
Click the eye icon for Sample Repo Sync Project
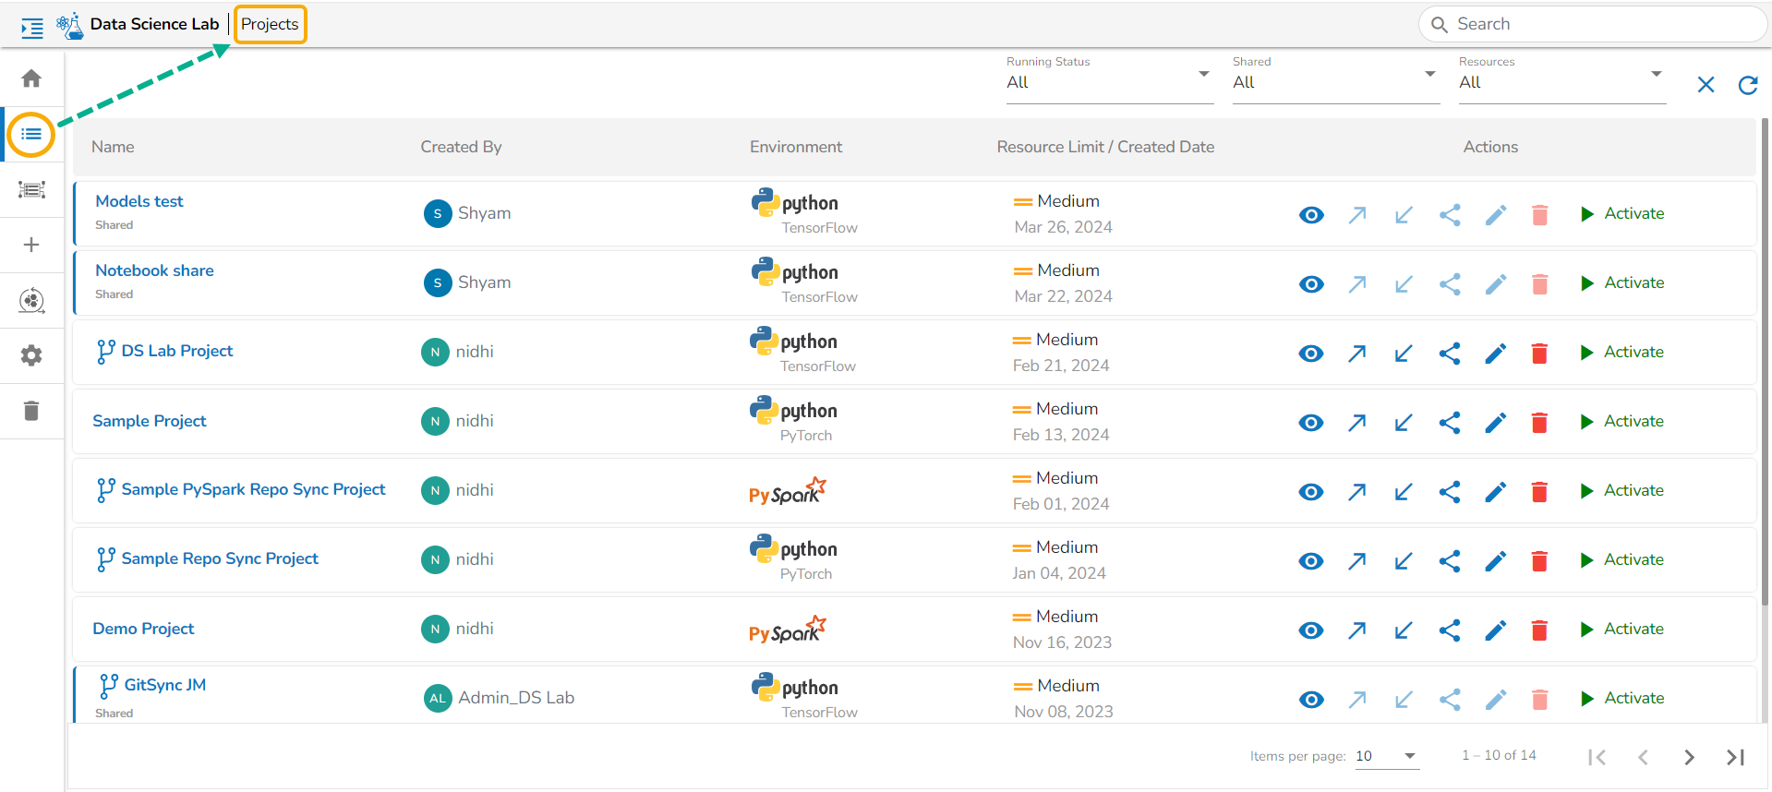[1310, 561]
